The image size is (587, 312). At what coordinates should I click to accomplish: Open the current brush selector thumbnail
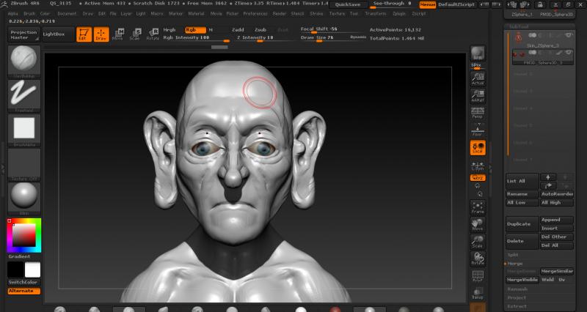coord(25,60)
